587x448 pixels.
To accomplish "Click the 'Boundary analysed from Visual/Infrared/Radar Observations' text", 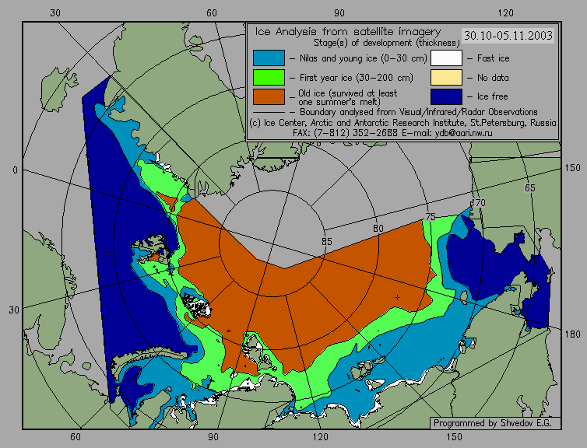I will (419, 112).
